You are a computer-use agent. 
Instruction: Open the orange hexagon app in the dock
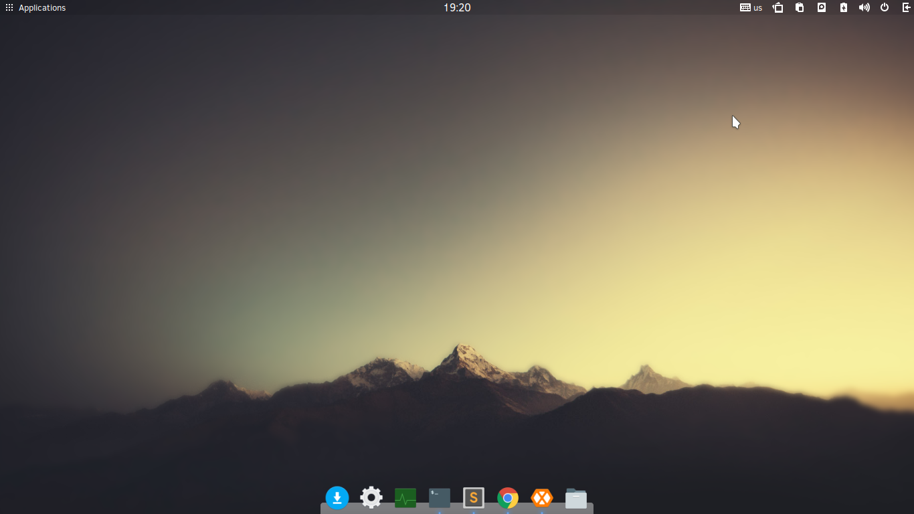(x=542, y=498)
